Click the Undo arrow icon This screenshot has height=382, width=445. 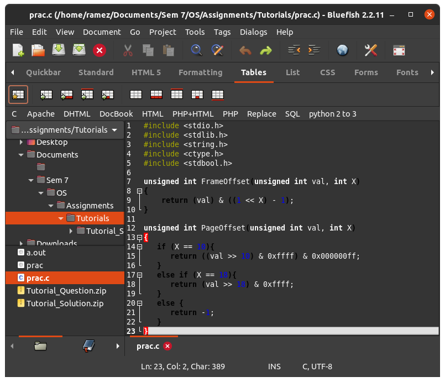pyautogui.click(x=245, y=51)
